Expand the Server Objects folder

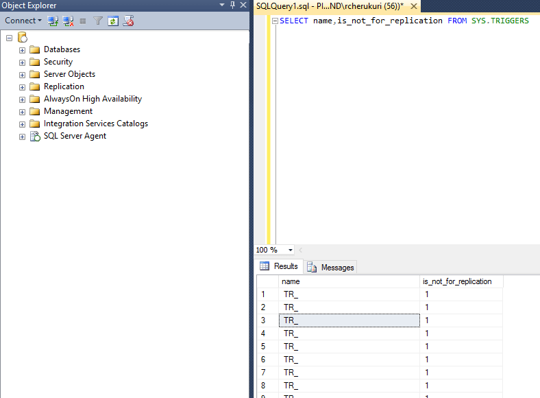[22, 75]
